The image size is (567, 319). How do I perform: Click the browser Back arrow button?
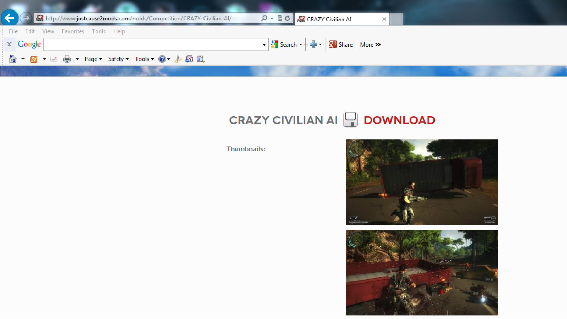coord(9,18)
